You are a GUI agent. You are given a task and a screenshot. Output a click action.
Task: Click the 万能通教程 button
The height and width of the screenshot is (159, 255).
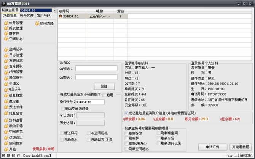[x=241, y=147]
